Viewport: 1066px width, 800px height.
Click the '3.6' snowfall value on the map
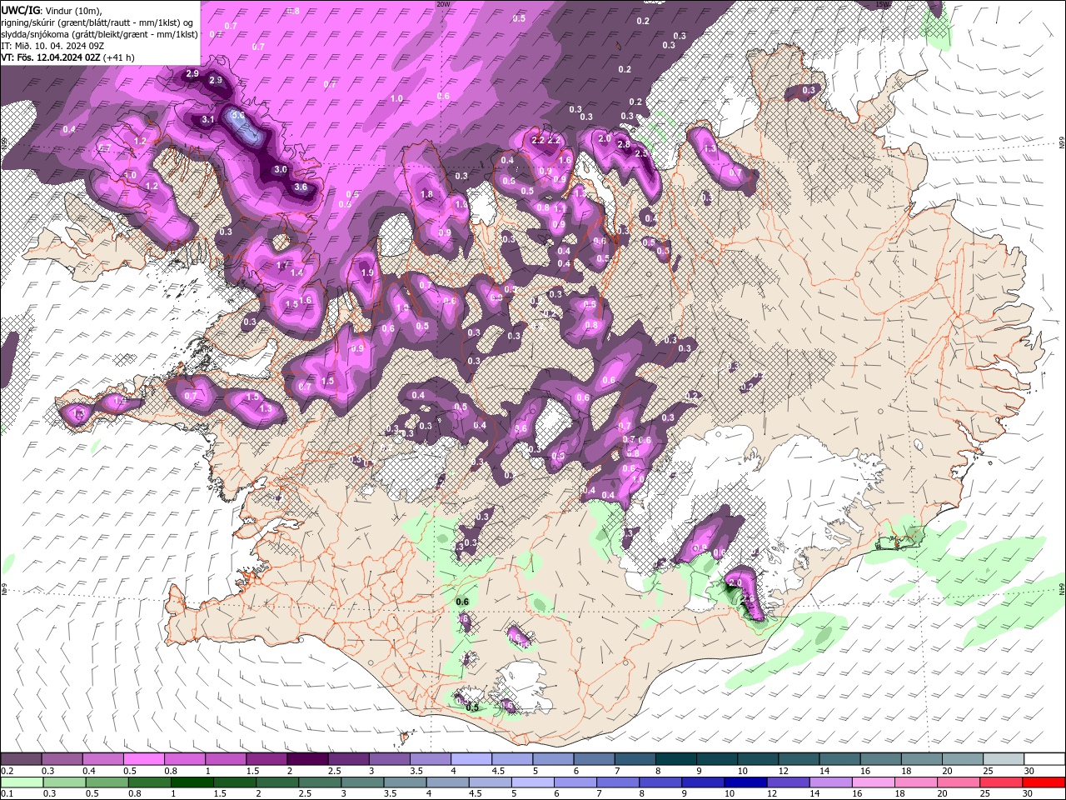pos(300,187)
